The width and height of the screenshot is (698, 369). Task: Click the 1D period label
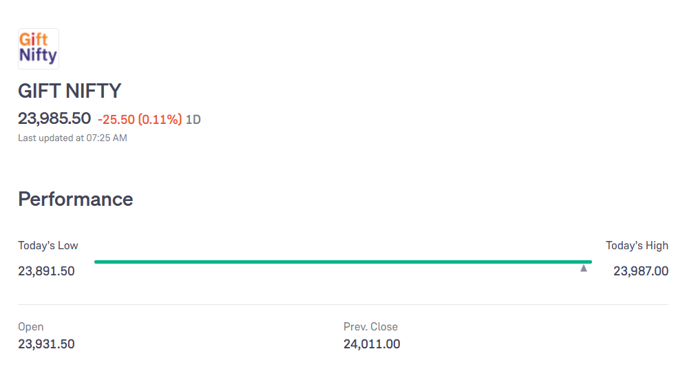tap(193, 120)
